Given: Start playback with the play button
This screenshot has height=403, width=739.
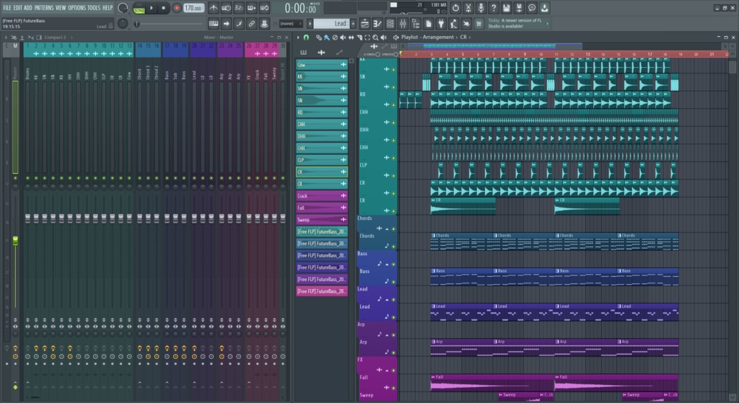Looking at the screenshot, I should [152, 8].
